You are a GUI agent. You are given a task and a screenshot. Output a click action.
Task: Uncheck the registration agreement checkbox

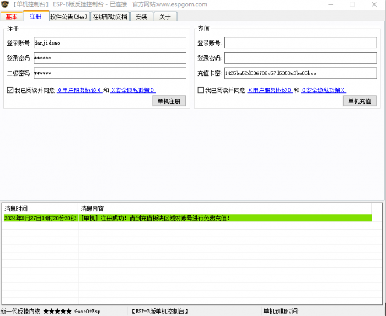[10, 90]
